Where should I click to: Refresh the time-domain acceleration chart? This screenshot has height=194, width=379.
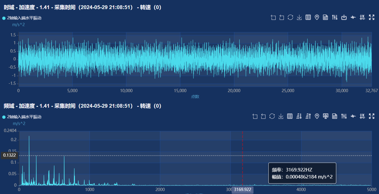tap(290, 18)
